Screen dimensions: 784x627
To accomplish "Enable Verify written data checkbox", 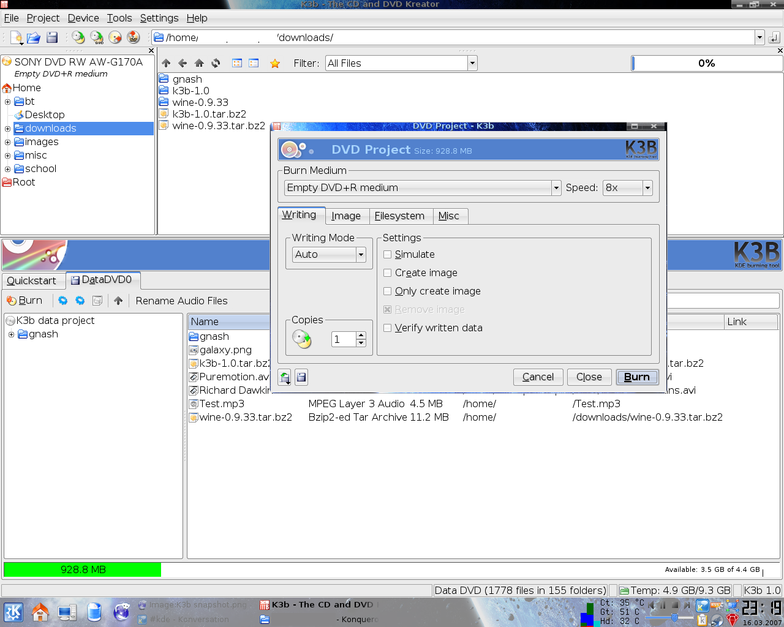I will click(x=387, y=328).
